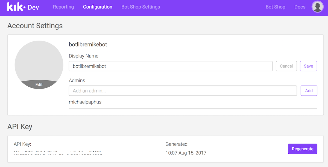Click the Add an admin field
Image resolution: width=328 pixels, height=167 pixels.
(183, 91)
